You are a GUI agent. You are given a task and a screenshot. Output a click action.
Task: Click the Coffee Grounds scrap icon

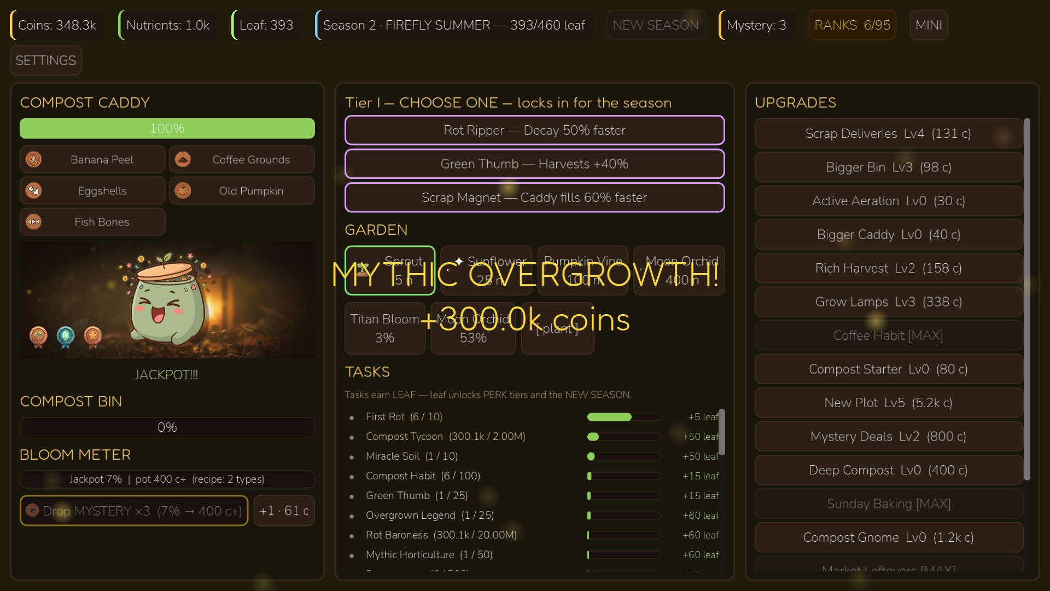(183, 159)
